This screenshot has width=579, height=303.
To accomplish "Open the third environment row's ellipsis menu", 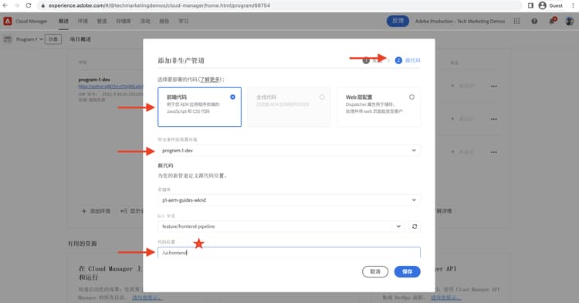I will 494,151.
